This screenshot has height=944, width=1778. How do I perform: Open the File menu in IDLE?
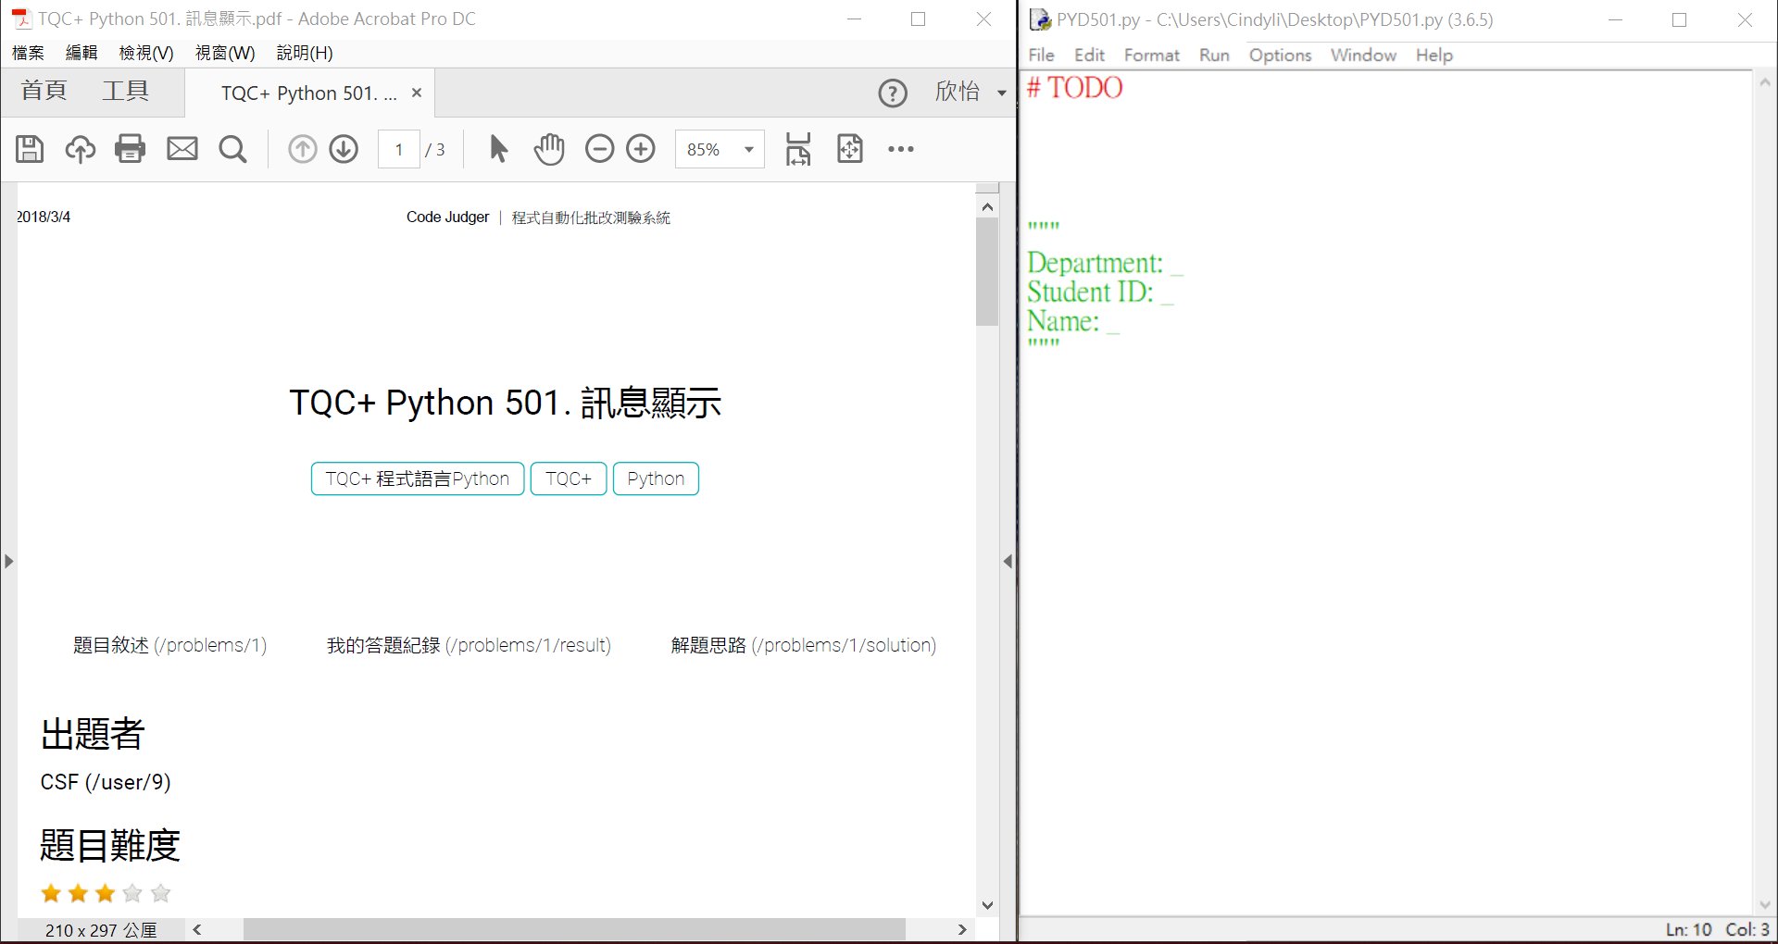coord(1042,55)
